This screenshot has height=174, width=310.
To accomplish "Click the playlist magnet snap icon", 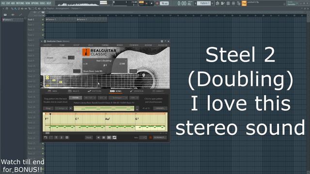I will click(x=7, y=9).
